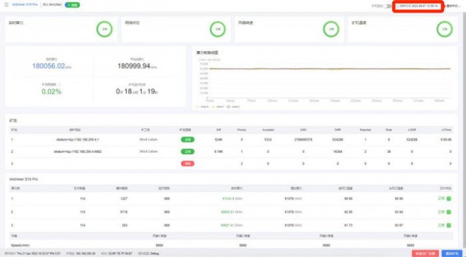Click the Speed(r/min) row label
The width and height of the screenshot is (466, 257).
point(20,246)
